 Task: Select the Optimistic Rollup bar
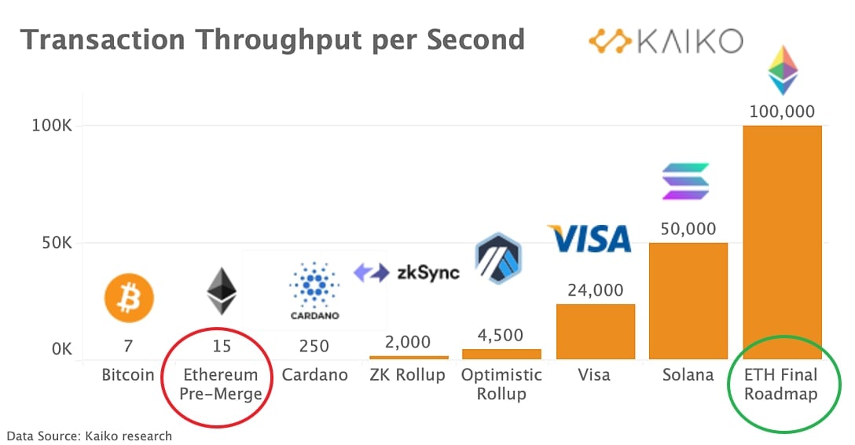click(x=501, y=354)
